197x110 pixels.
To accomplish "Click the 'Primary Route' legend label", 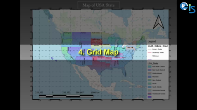I will tap(157, 49).
